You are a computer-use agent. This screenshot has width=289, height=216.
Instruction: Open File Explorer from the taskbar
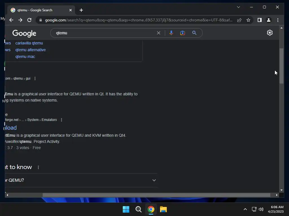tap(163, 209)
